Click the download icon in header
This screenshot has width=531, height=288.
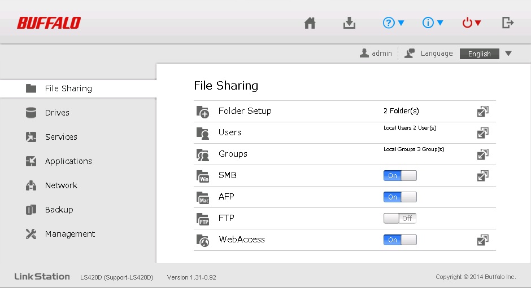point(349,23)
